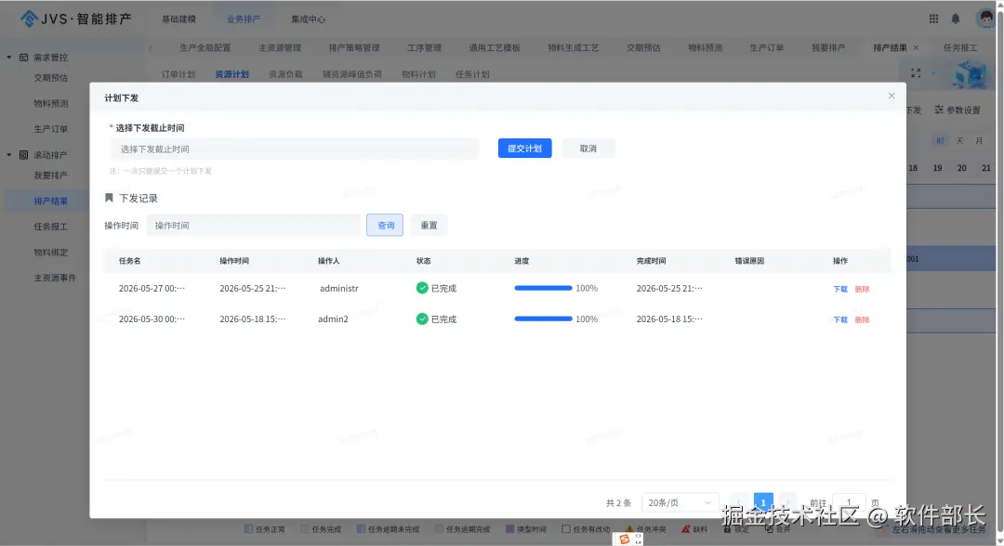This screenshot has width=1004, height=546.
Task: Open 物料预测 in sidebar
Action: (50, 104)
